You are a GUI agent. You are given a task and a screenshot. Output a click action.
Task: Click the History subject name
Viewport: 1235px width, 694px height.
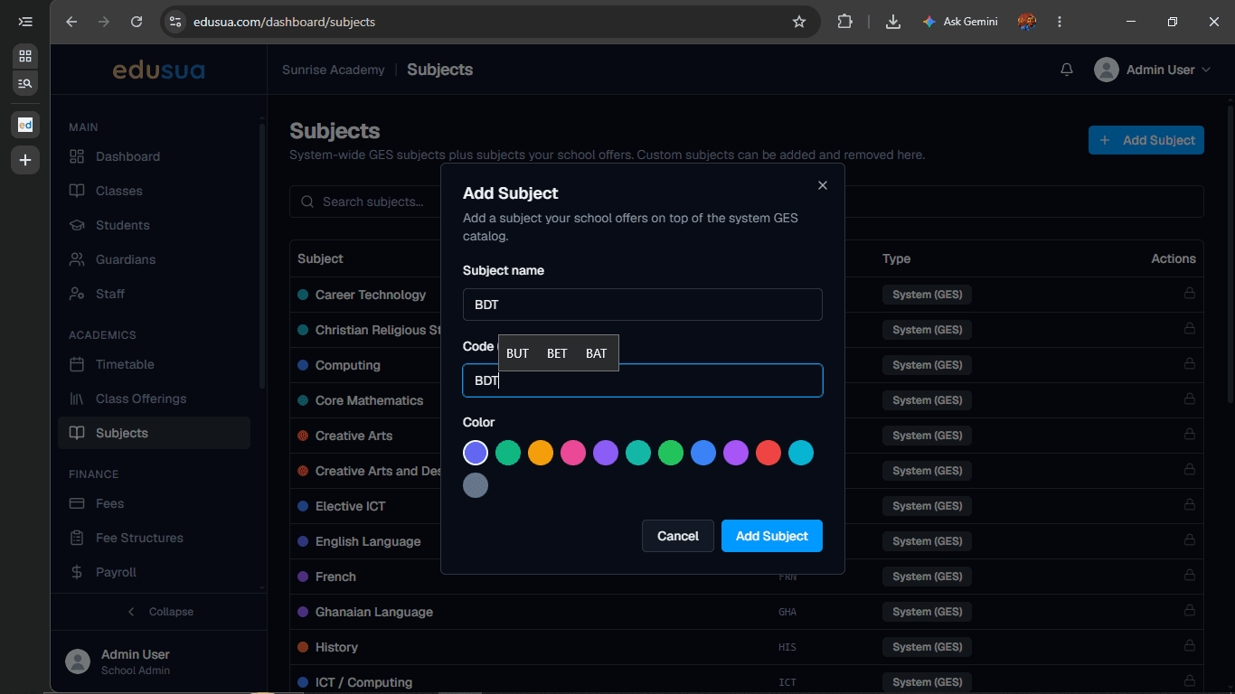pos(336,647)
